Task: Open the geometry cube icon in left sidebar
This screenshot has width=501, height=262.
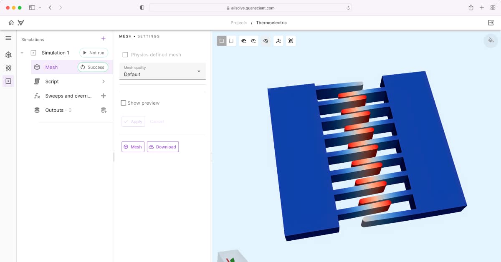Action: [x=8, y=55]
